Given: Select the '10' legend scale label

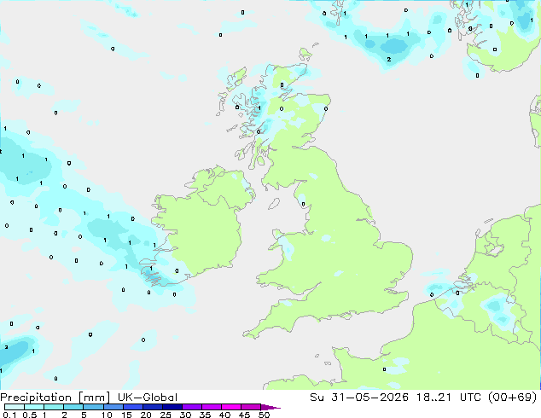Looking at the screenshot, I should [x=107, y=415].
